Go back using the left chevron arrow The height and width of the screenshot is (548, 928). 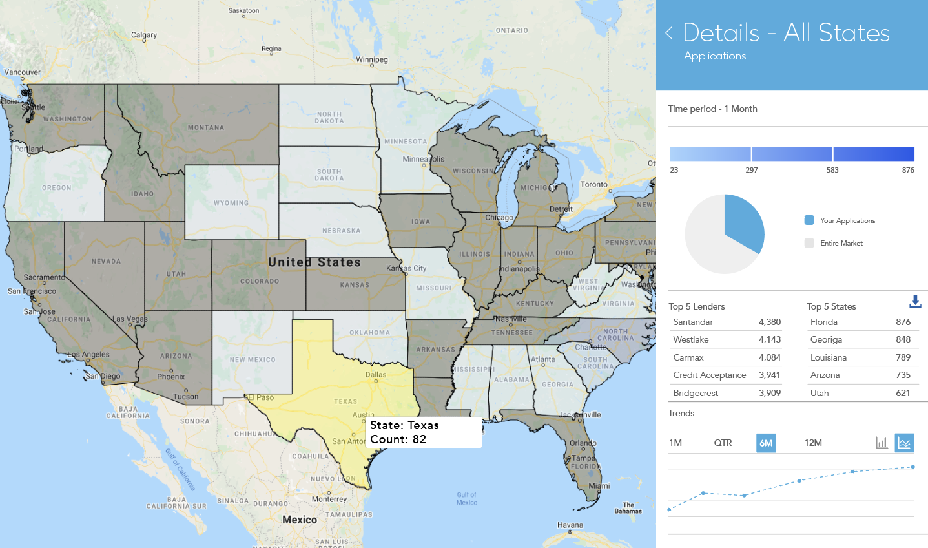(669, 33)
